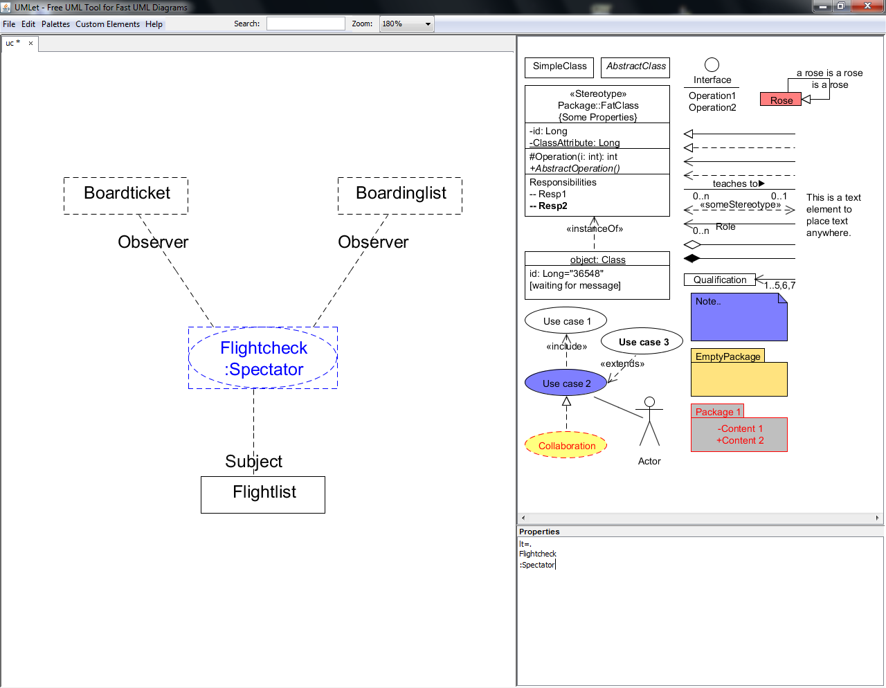Select the AbstractClass palette element
Viewport: 886px width, 688px height.
click(635, 66)
